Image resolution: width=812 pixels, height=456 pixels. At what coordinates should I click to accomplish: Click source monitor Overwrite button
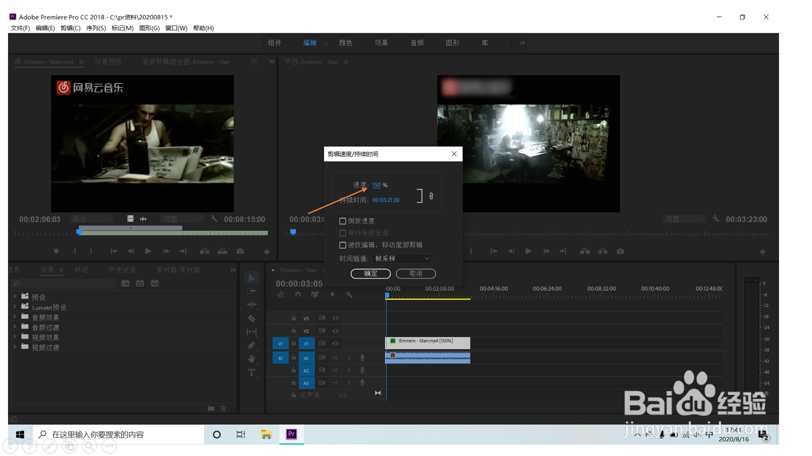[222, 251]
